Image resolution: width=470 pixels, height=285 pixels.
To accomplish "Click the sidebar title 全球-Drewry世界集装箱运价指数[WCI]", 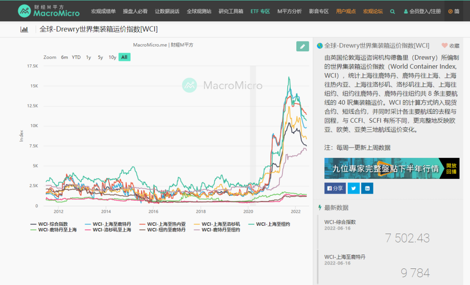I will coord(377,46).
